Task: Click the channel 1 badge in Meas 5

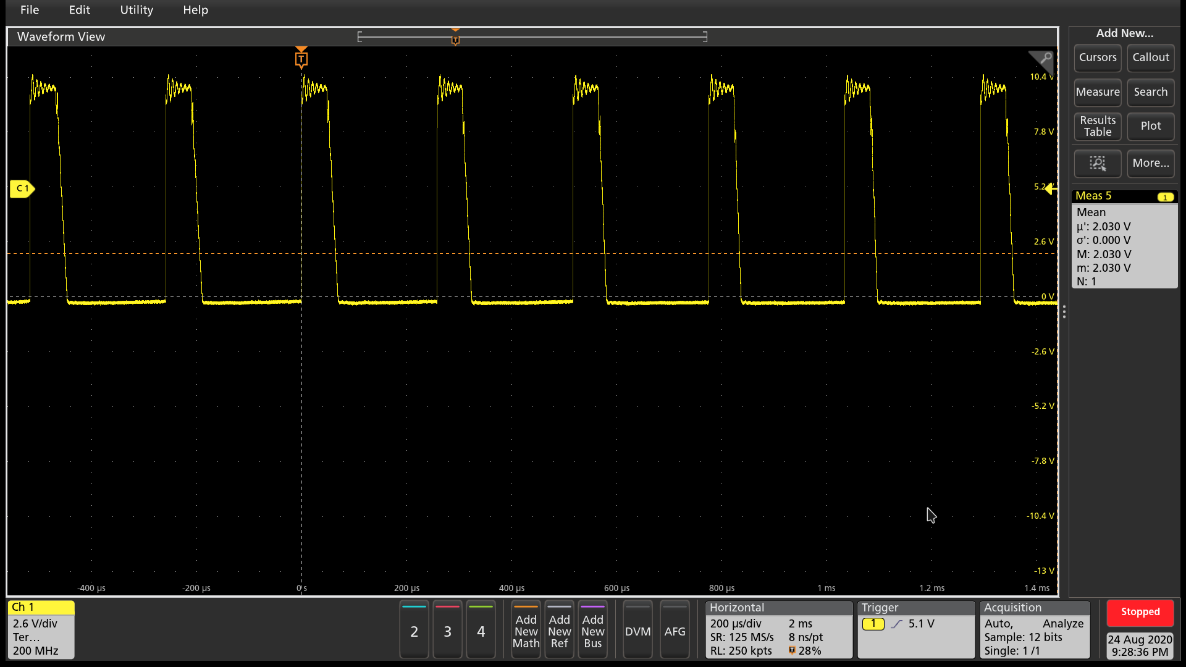Action: click(1165, 197)
